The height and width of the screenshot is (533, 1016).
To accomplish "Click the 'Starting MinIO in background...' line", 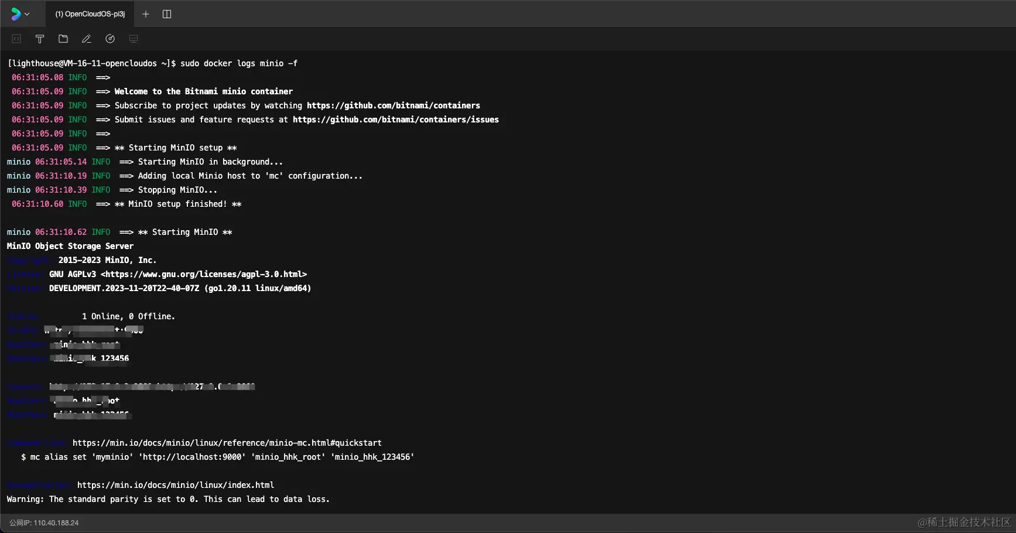I will click(x=145, y=162).
